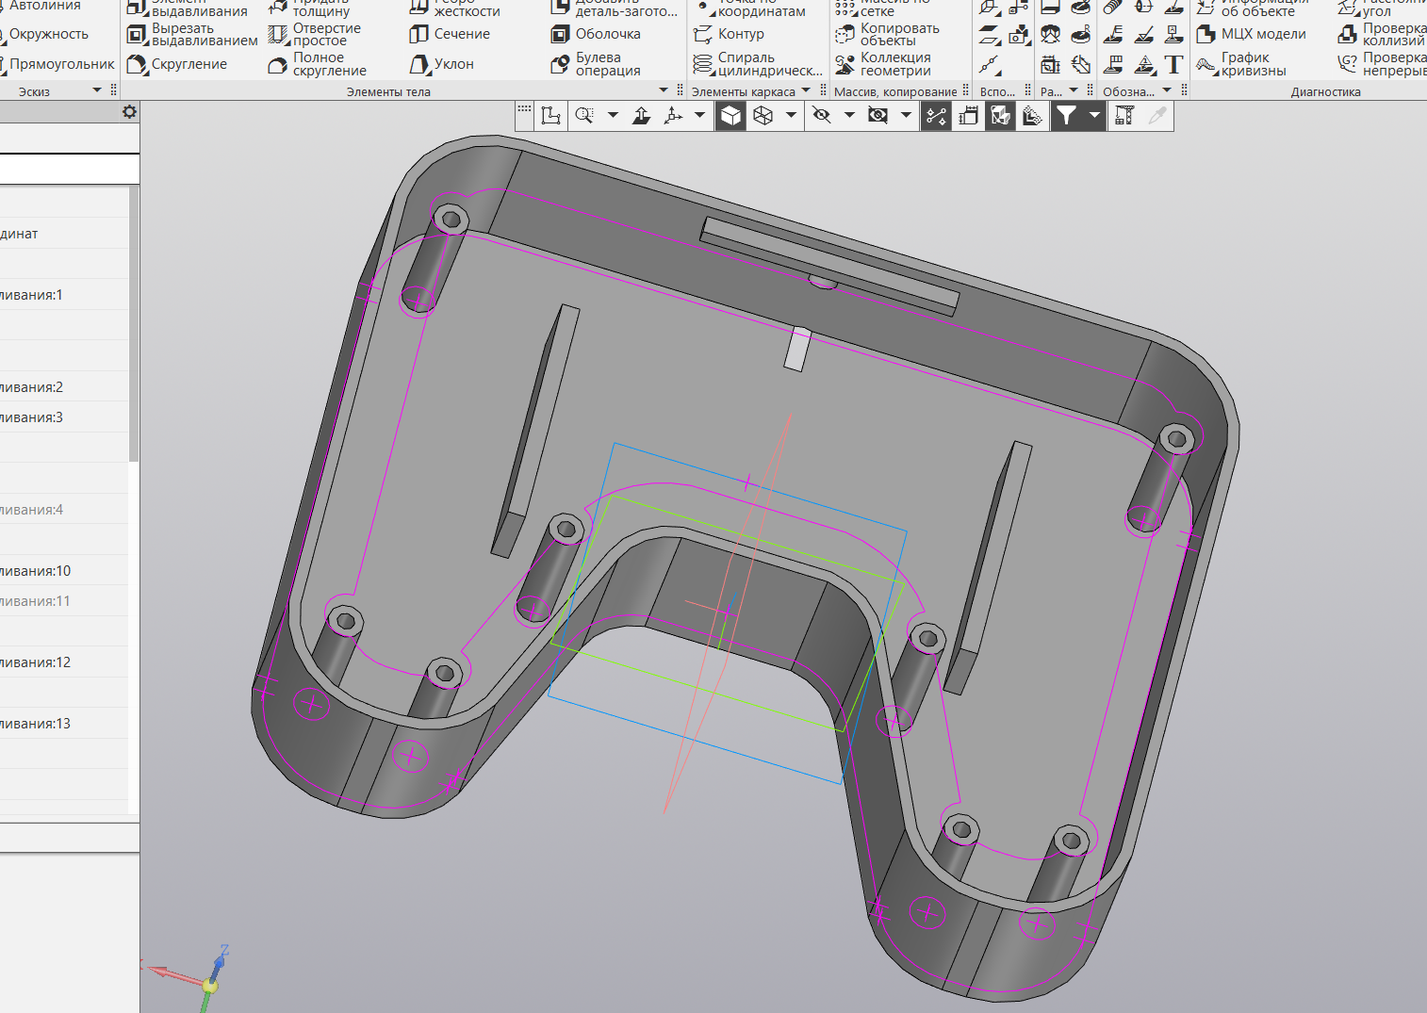Image resolution: width=1427 pixels, height=1013 pixels.
Task: Click the text T annotation tool
Action: tap(1173, 64)
